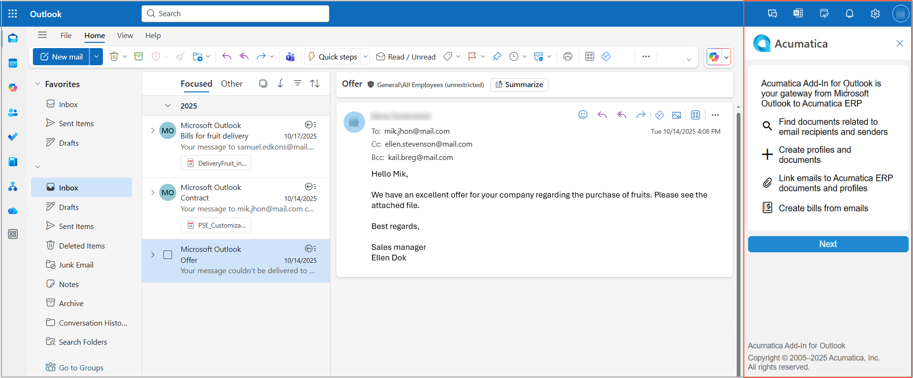Toggle select-all in message list header
Image resolution: width=913 pixels, height=378 pixels.
coord(263,83)
